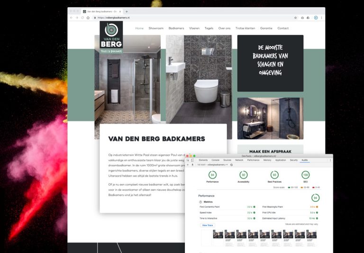This screenshot has height=253, width=364.
Task: Click the Metrics stopwatch icon
Action: pos(200,202)
